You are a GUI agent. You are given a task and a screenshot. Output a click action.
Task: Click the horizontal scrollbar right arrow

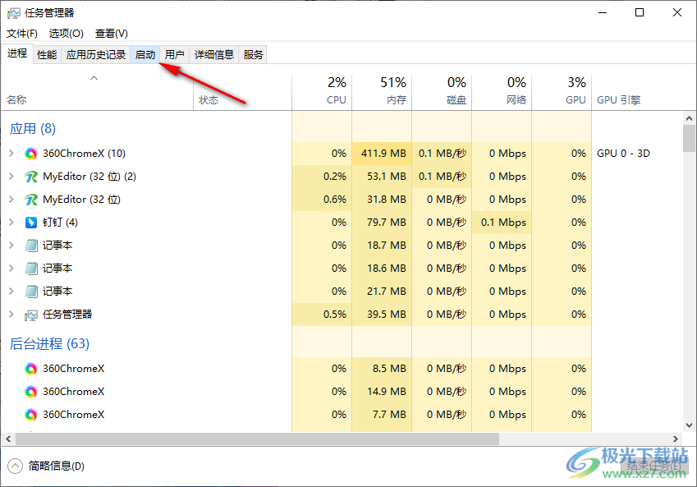tap(676, 439)
